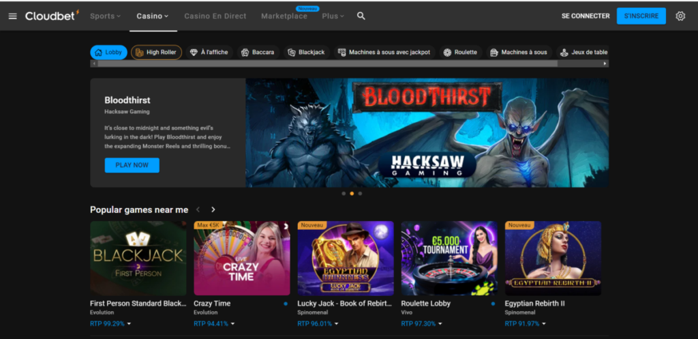698x339 pixels.
Task: Open the hamburger menu
Action: click(13, 16)
